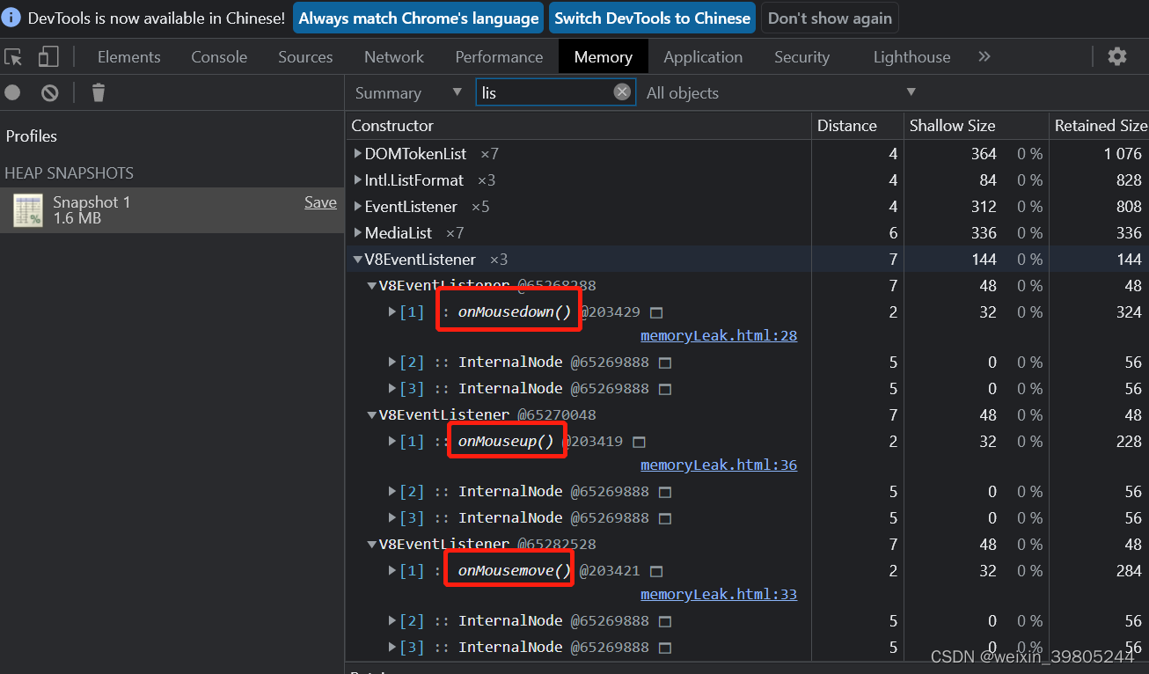Click the Profiles heading text
The height and width of the screenshot is (674, 1149).
click(x=32, y=136)
